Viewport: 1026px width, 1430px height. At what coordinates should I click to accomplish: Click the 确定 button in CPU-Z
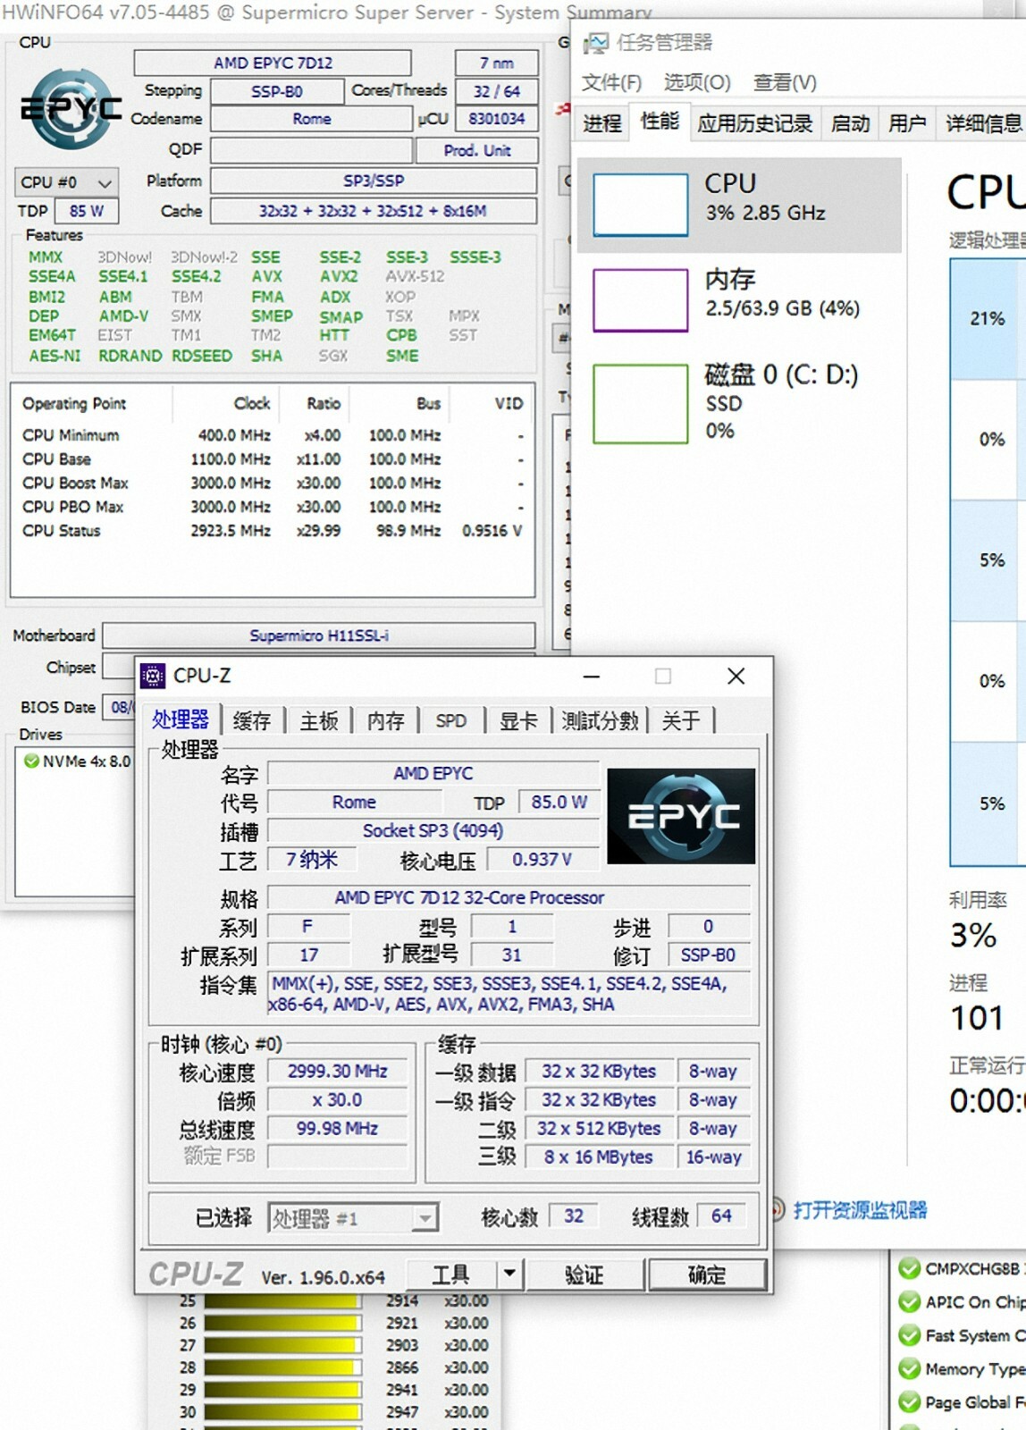click(x=707, y=1274)
